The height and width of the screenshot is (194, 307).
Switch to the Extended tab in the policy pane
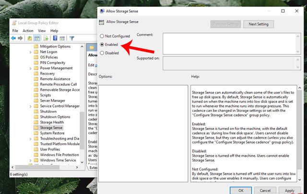pyautogui.click(x=93, y=168)
